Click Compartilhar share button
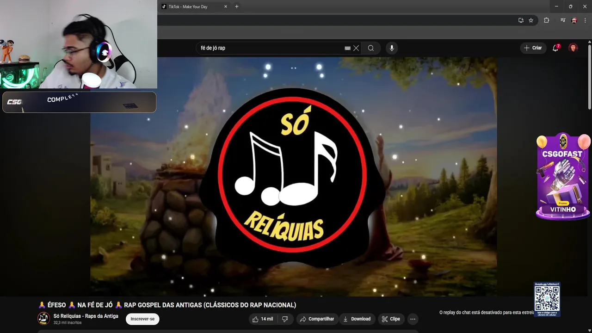This screenshot has width=592, height=333. pyautogui.click(x=317, y=319)
